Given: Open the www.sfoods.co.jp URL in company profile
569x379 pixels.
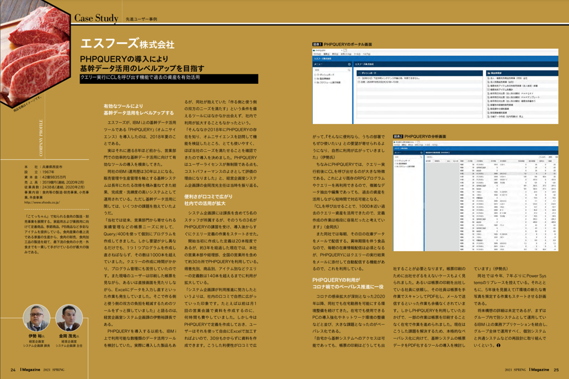Looking at the screenshot, I should tap(42, 203).
